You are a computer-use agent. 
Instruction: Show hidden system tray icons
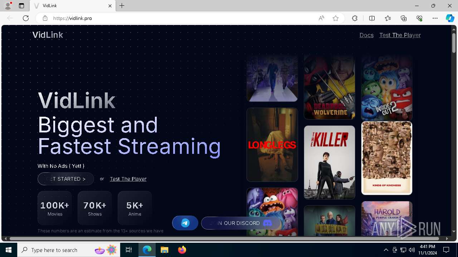pyautogui.click(x=386, y=250)
